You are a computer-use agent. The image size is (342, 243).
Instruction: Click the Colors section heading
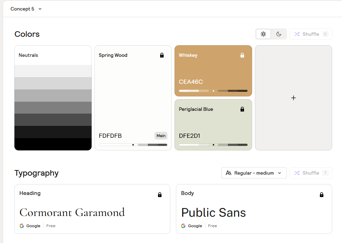(x=27, y=34)
